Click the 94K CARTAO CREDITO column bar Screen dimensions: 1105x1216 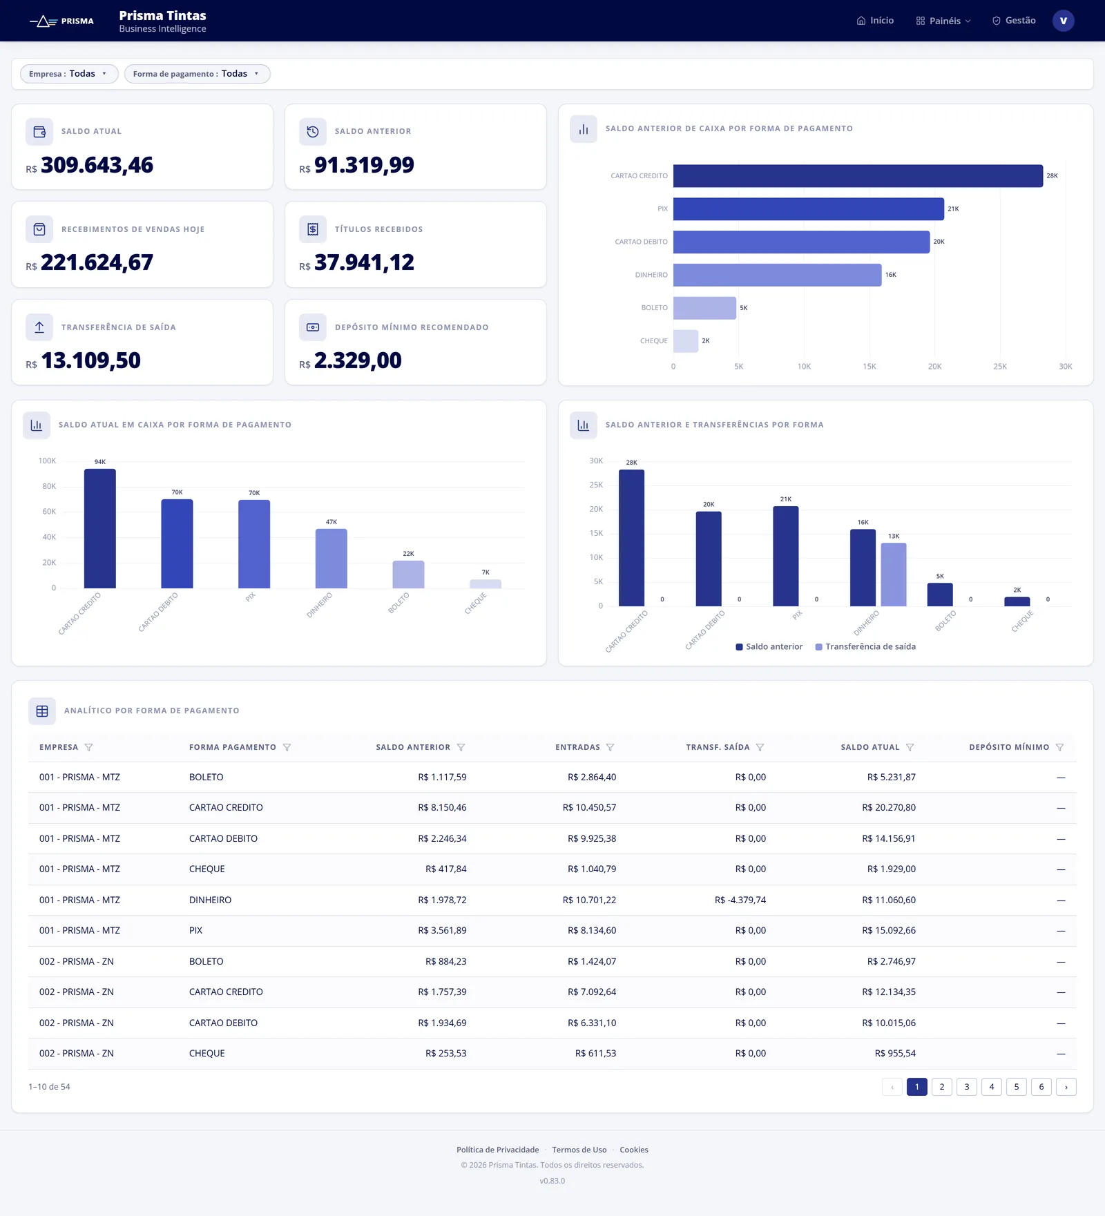click(x=100, y=529)
